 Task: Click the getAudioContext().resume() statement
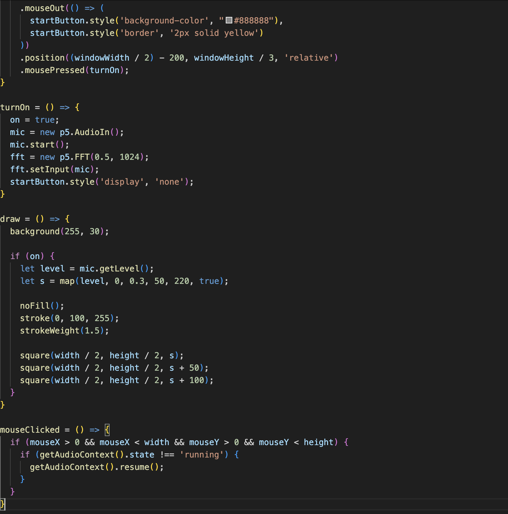coord(96,467)
